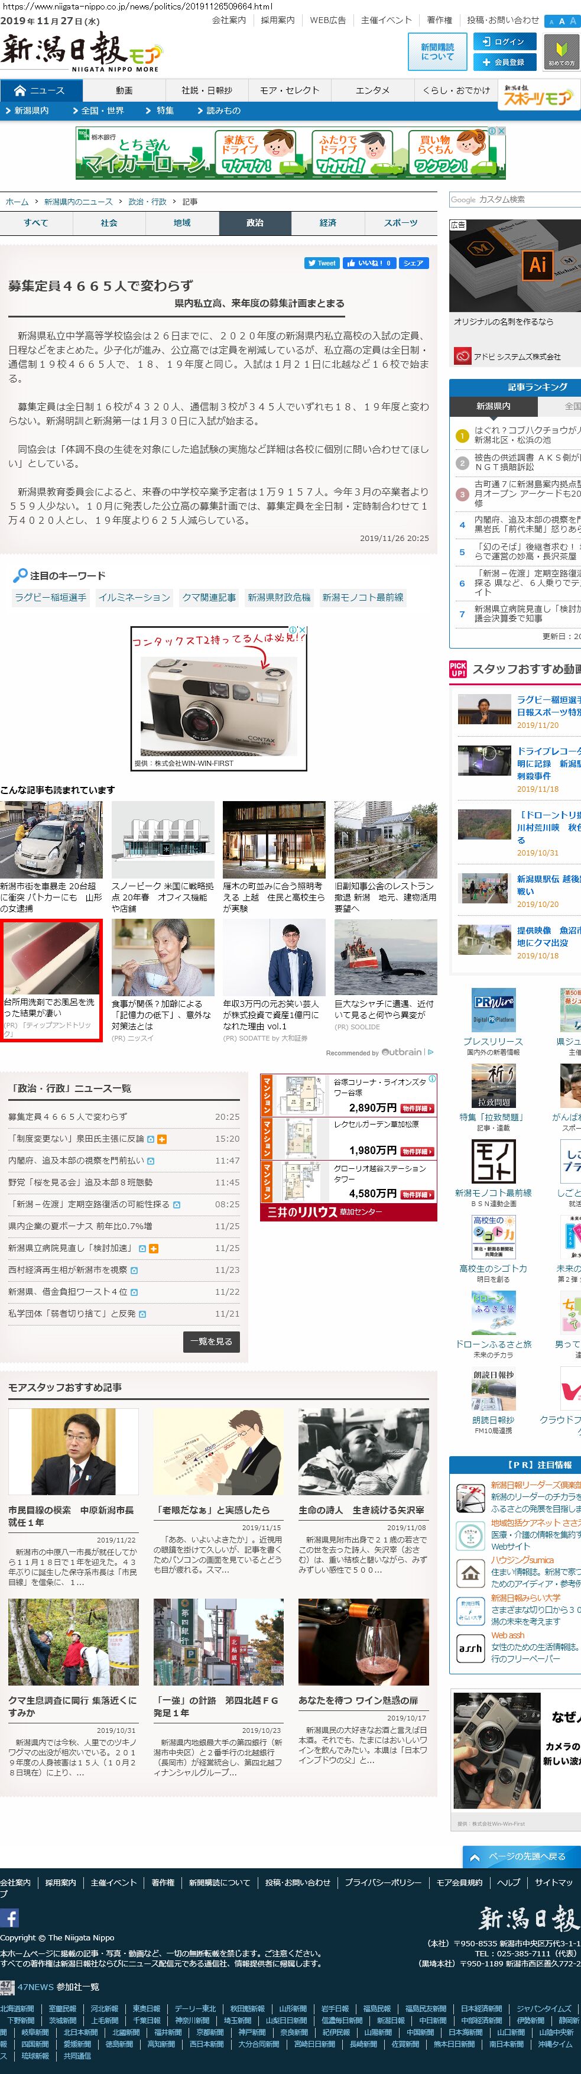This screenshot has width=581, height=2074.
Task: Click the 47NEWS logo icon in the footer
Action: click(x=7, y=1987)
